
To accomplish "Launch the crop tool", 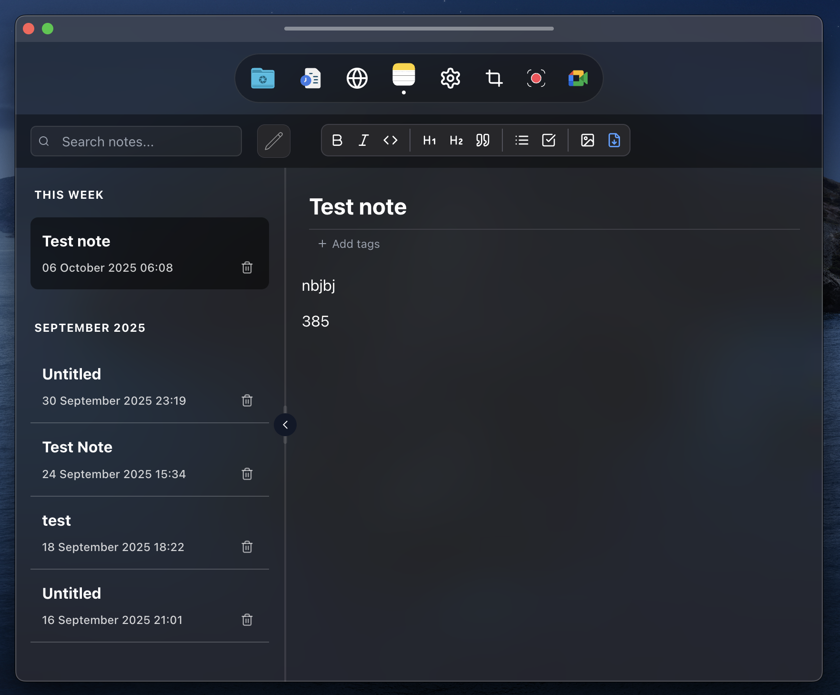I will point(493,78).
